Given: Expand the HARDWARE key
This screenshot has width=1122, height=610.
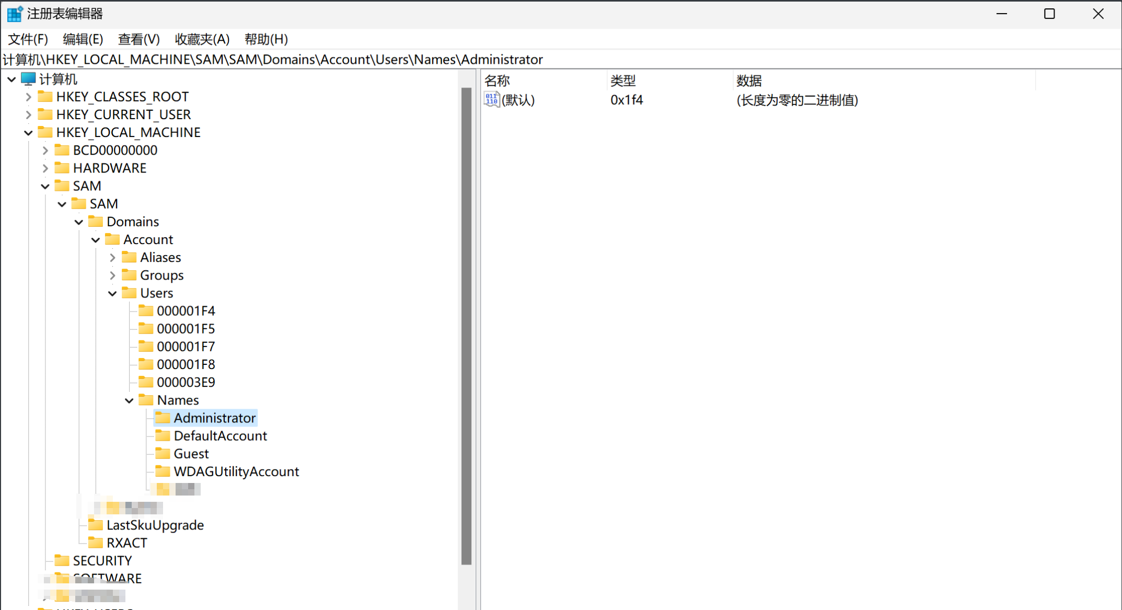Looking at the screenshot, I should pyautogui.click(x=45, y=168).
